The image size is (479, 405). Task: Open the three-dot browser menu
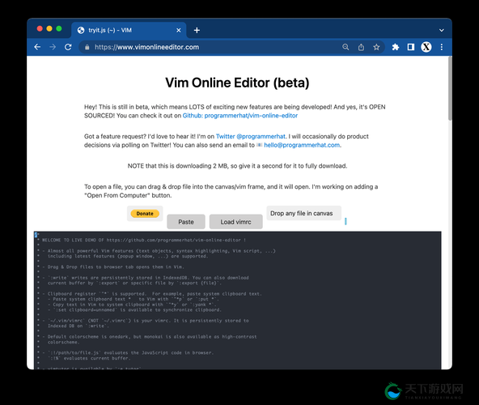[x=442, y=47]
